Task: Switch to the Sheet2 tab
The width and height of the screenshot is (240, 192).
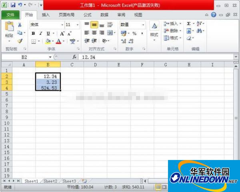Action: pos(50,181)
